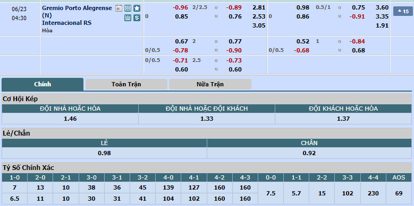The image size is (414, 206).
Task: Pick first-half 1X2 away odds 3.35
Action: 382,16
